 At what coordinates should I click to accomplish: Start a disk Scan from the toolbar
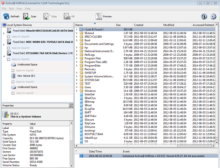26,16
